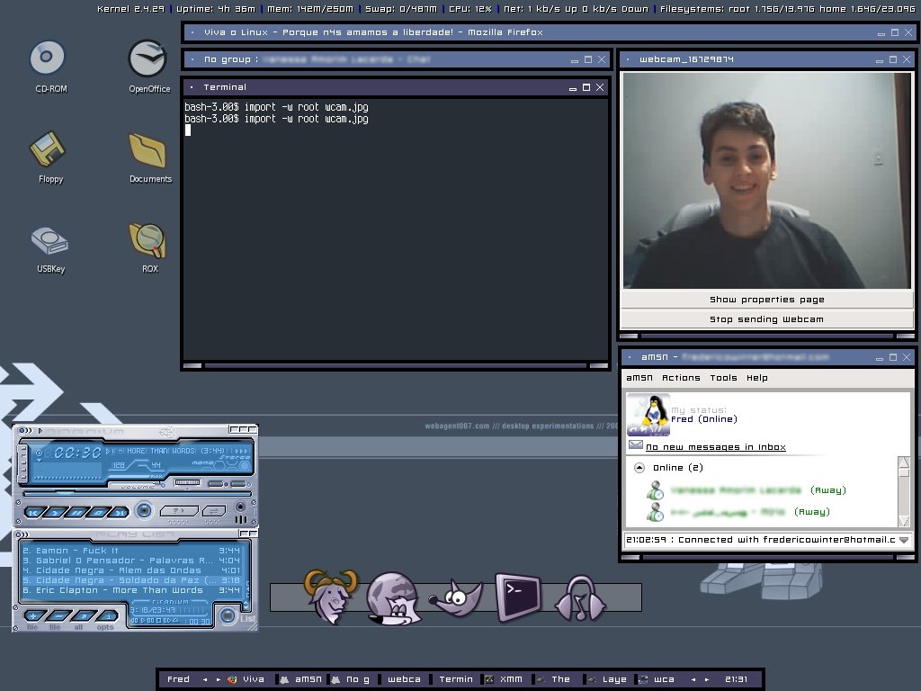
Task: Switch to the Termin taskbar entry
Action: pyautogui.click(x=456, y=679)
